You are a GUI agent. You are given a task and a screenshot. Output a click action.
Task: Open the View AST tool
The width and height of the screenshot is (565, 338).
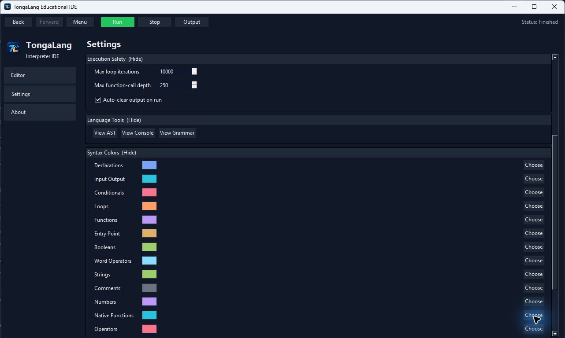[105, 133]
